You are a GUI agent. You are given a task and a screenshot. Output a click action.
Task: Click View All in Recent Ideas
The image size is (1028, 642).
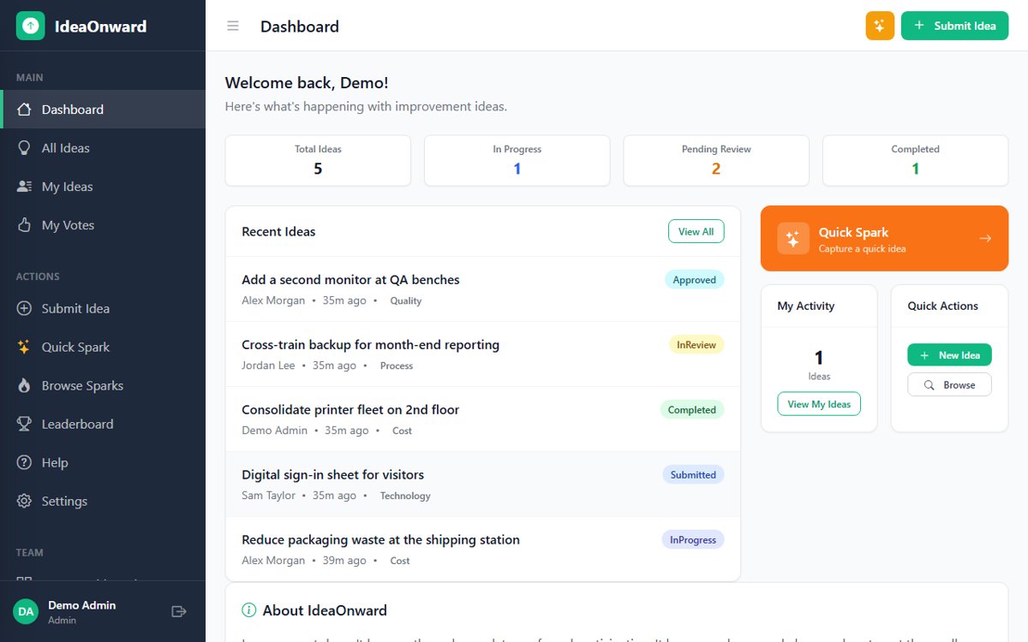pyautogui.click(x=696, y=232)
